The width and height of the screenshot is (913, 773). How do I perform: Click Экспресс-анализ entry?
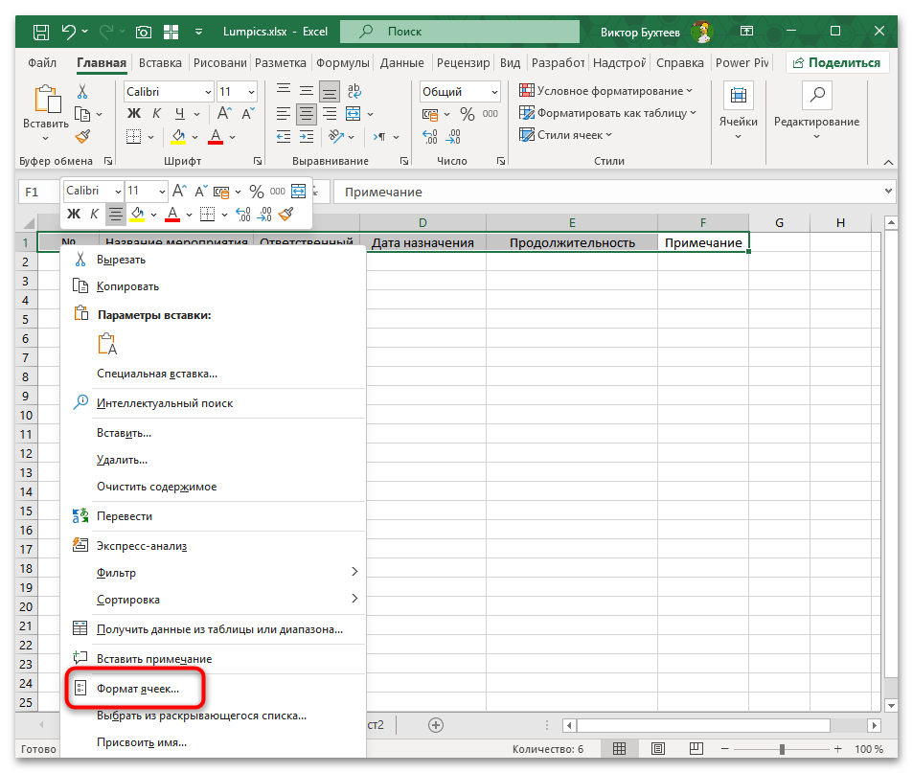coord(213,546)
